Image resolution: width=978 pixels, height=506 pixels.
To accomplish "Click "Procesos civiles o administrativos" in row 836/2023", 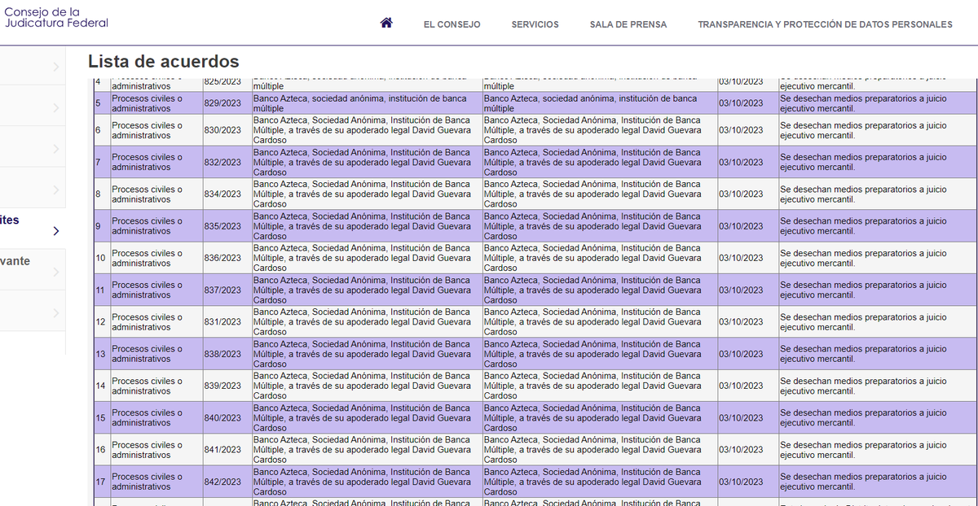I will click(148, 258).
